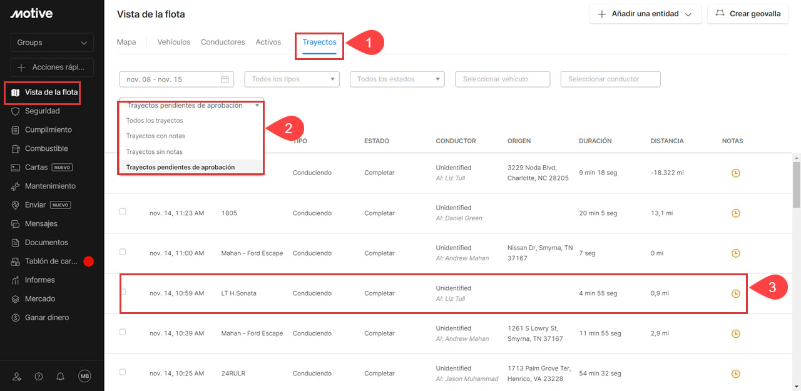Open the Todos los tipos dropdown
Viewport: 801px width, 391px height.
click(x=292, y=79)
